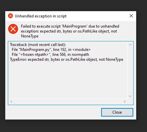
Task: Click the left arrow of horizontal scrollbar
Action: [11, 101]
